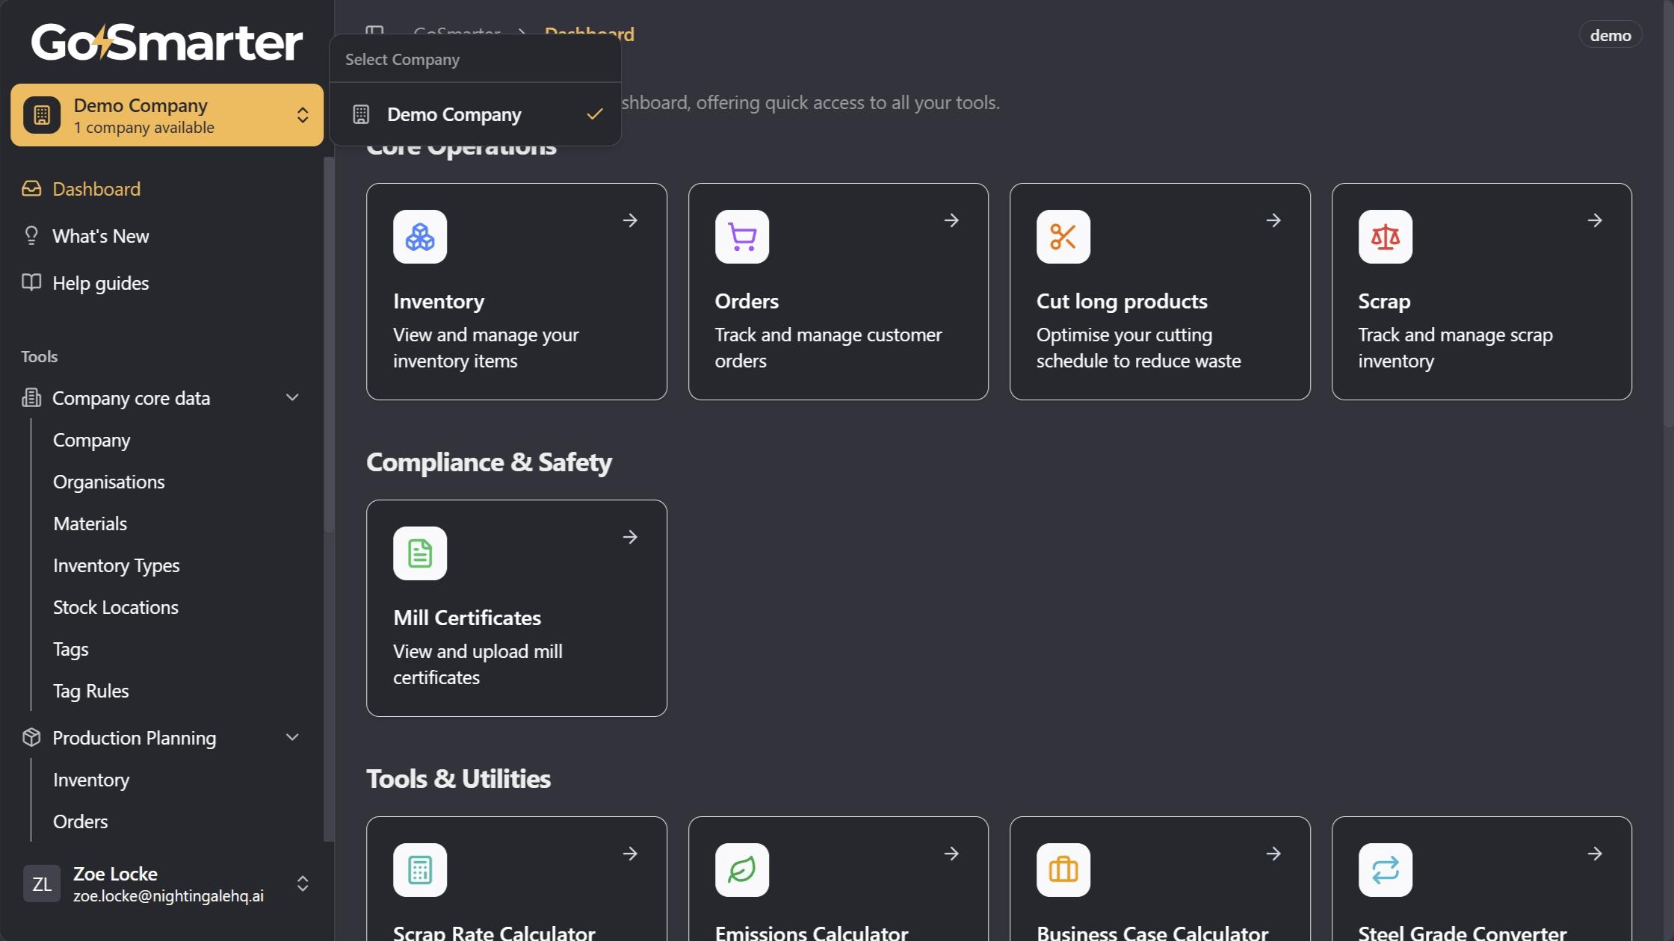Click the arrow on Steel Grade Converter card

(1595, 854)
